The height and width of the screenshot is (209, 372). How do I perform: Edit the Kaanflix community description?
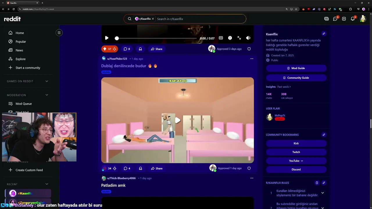pos(324,34)
